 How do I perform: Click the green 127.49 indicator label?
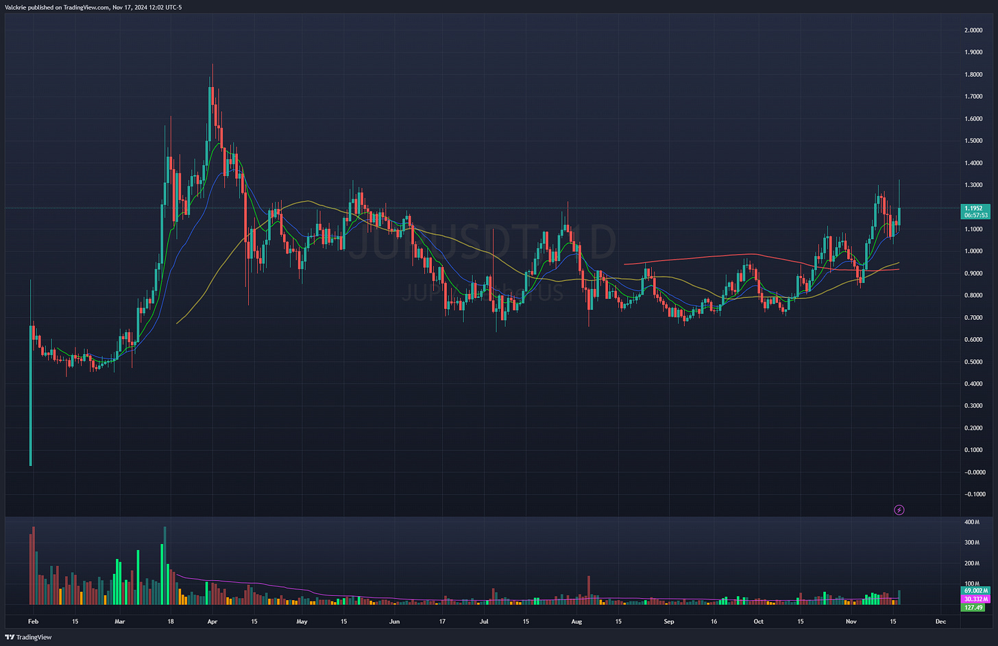pos(973,607)
